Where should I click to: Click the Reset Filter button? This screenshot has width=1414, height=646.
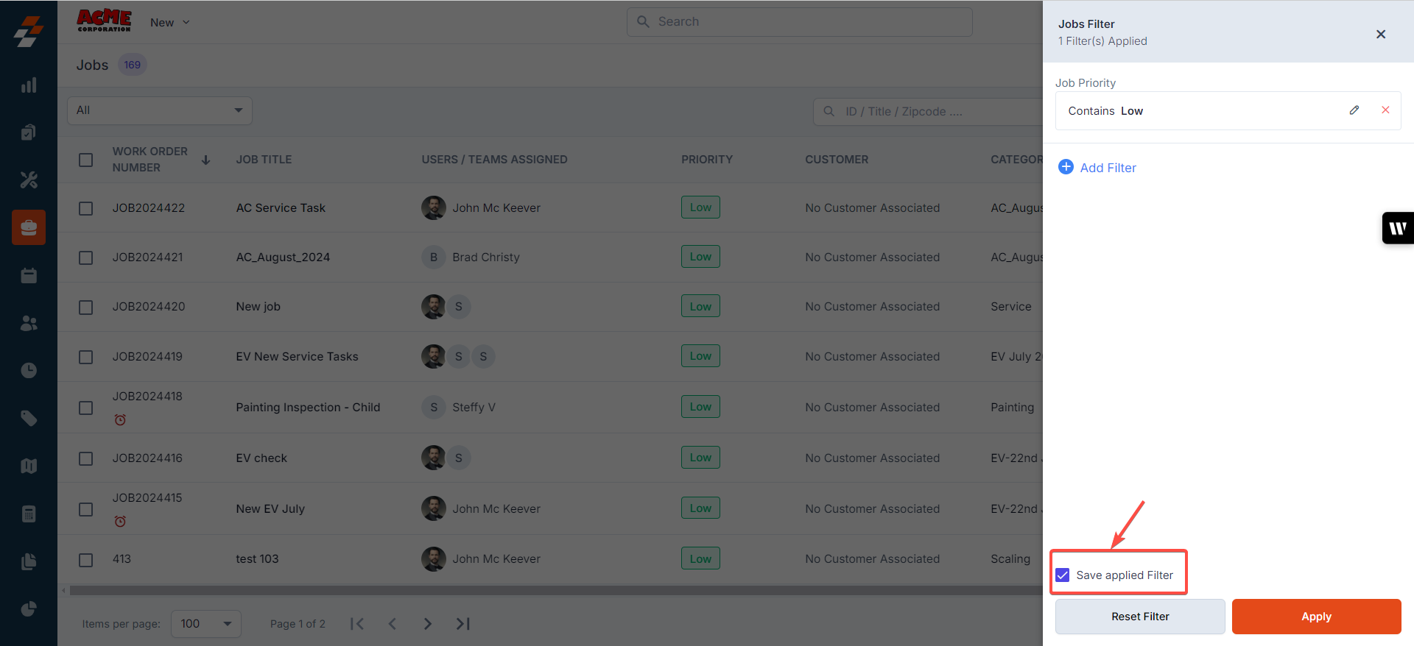1140,617
